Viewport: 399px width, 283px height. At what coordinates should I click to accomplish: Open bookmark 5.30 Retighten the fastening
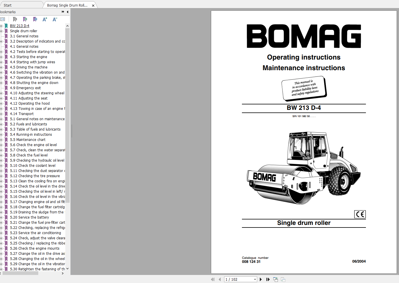(37, 269)
